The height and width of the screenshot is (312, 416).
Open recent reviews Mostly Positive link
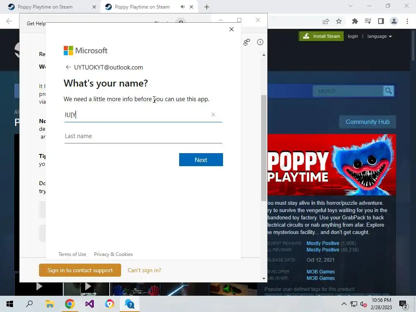pyautogui.click(x=323, y=243)
